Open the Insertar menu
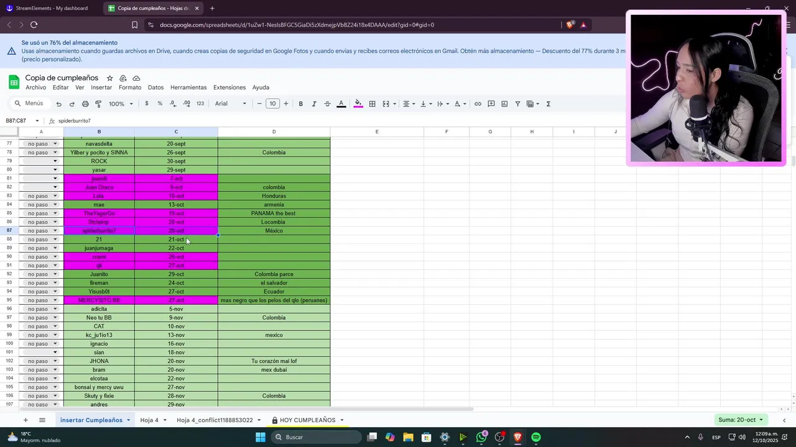 [101, 88]
